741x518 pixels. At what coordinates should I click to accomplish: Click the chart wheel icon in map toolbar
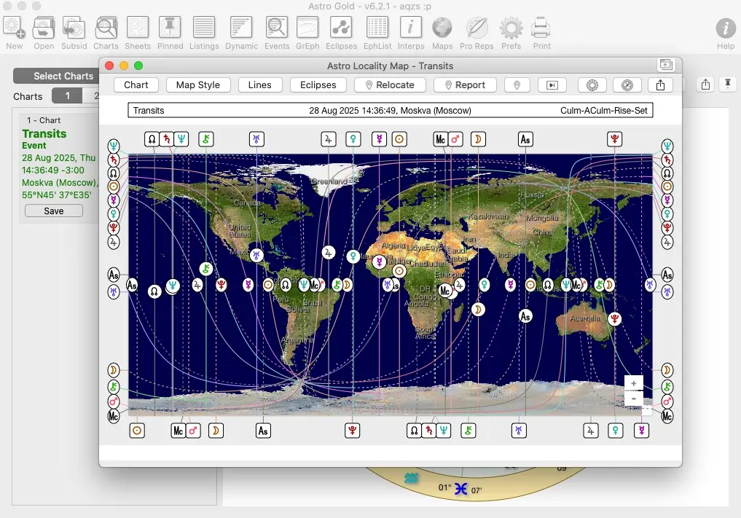pos(592,85)
